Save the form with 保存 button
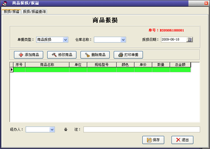Screen dimensions: 210x149 153,140
